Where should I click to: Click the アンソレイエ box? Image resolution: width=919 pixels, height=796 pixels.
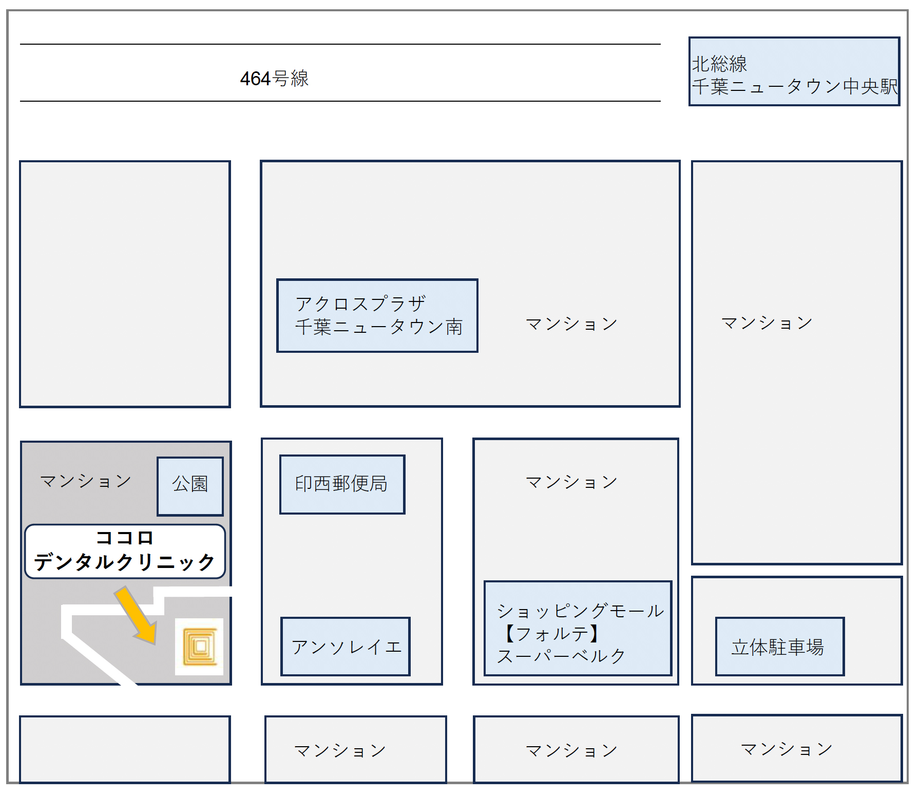(346, 647)
